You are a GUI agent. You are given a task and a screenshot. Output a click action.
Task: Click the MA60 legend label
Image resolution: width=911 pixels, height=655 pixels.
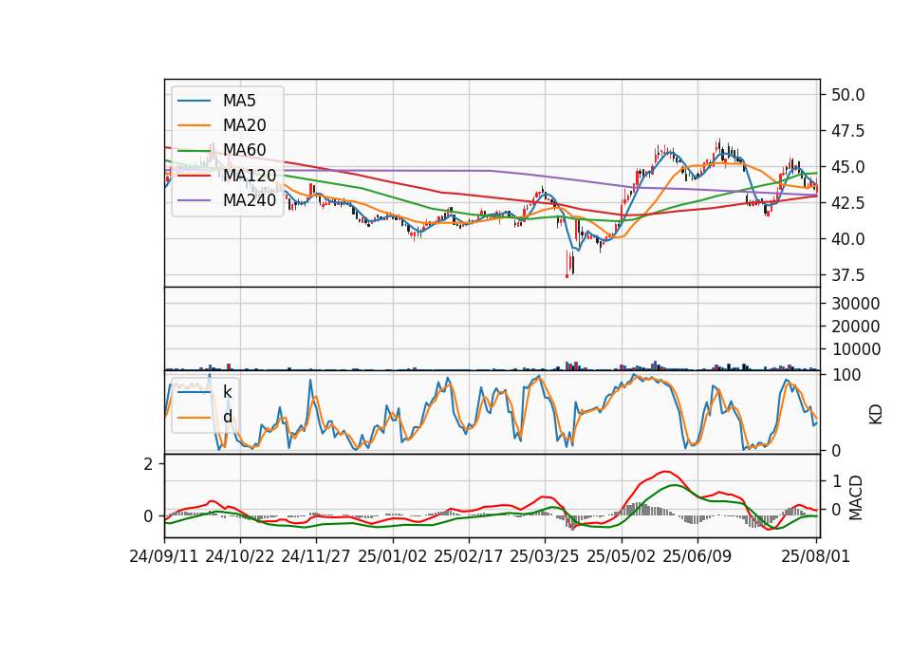point(244,150)
